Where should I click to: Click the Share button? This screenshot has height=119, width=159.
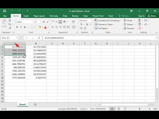pos(152,16)
